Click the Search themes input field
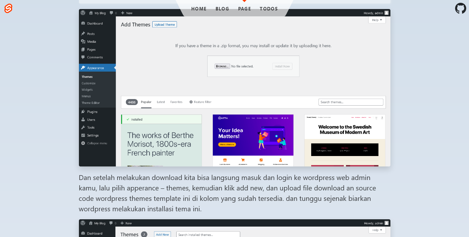Screen dimensions: 469x237 point(351,102)
